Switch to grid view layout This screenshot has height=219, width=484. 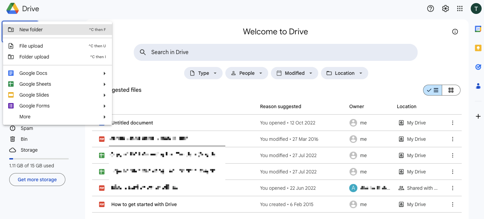click(451, 90)
